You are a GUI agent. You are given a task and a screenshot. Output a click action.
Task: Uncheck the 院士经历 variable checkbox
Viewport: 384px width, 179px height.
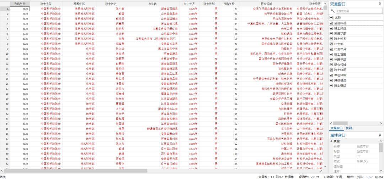(x=331, y=70)
